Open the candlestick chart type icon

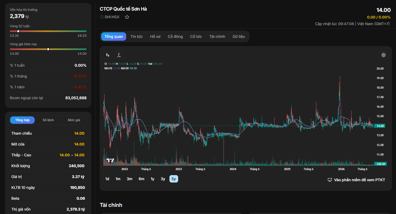[x=107, y=55]
